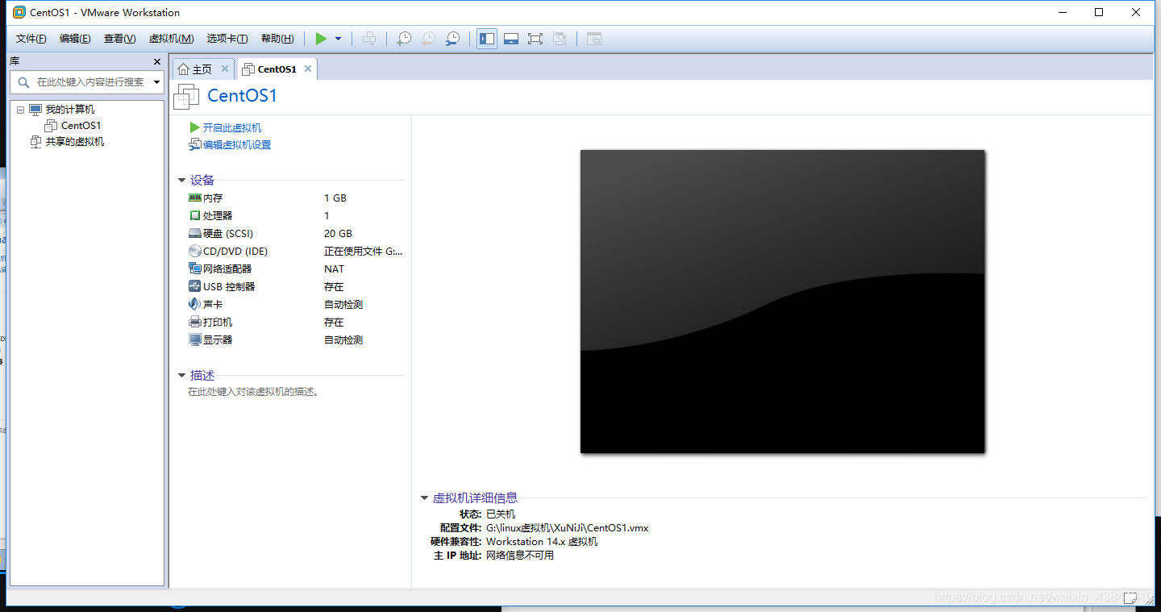Click the 网络适配器 device icon

coord(194,269)
